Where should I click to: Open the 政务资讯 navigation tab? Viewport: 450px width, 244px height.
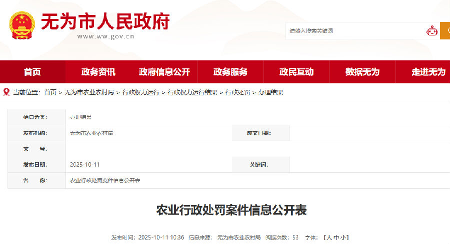pos(98,72)
